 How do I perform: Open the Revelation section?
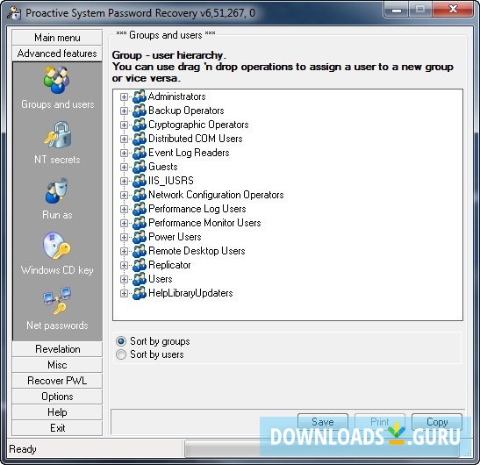tap(57, 349)
